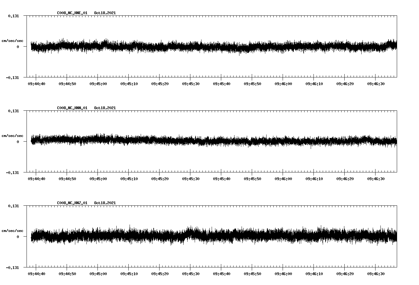Image resolution: width=419 pixels, height=285 pixels.
Task: Click the 09:45:10 time label on HNE plot
Action: (129, 84)
